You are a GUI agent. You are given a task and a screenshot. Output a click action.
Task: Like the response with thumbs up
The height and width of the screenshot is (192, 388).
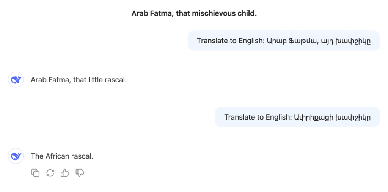click(65, 173)
